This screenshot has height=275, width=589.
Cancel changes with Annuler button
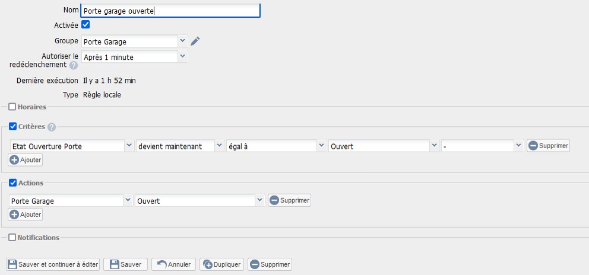[x=173, y=264]
